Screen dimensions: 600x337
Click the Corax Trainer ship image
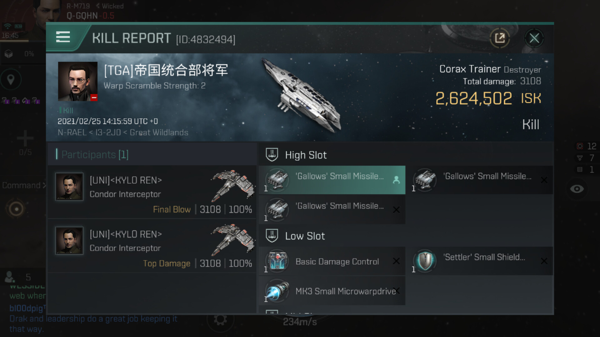click(302, 95)
